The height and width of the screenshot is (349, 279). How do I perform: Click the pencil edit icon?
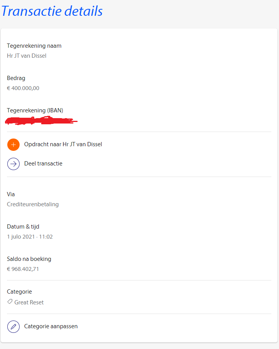13,327
